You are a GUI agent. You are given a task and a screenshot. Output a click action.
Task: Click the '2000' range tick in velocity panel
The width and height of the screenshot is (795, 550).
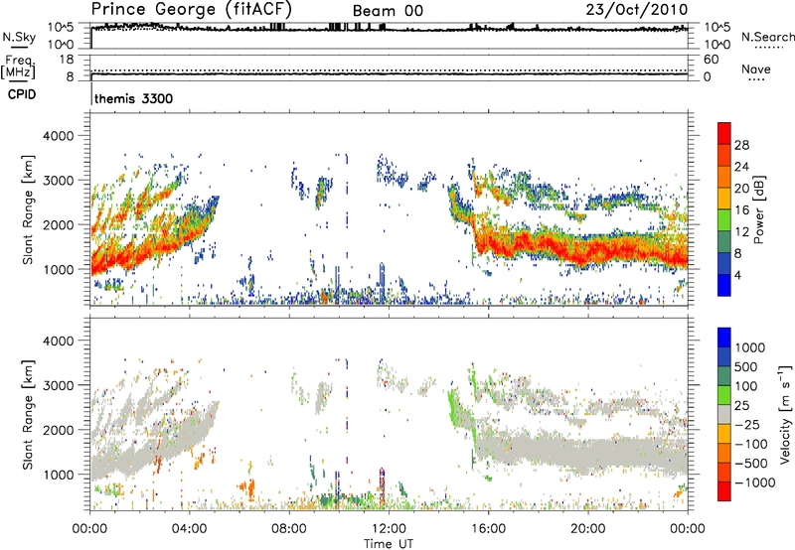click(x=59, y=430)
